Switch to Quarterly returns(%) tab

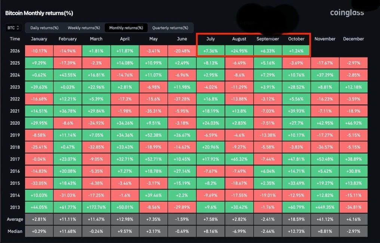click(170, 28)
